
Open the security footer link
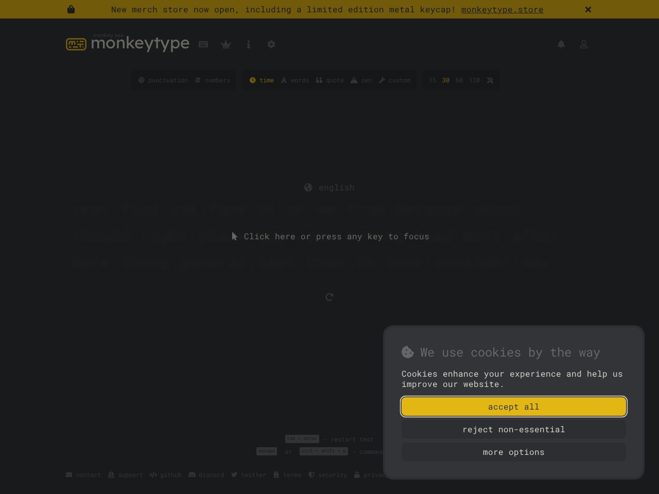point(327,475)
